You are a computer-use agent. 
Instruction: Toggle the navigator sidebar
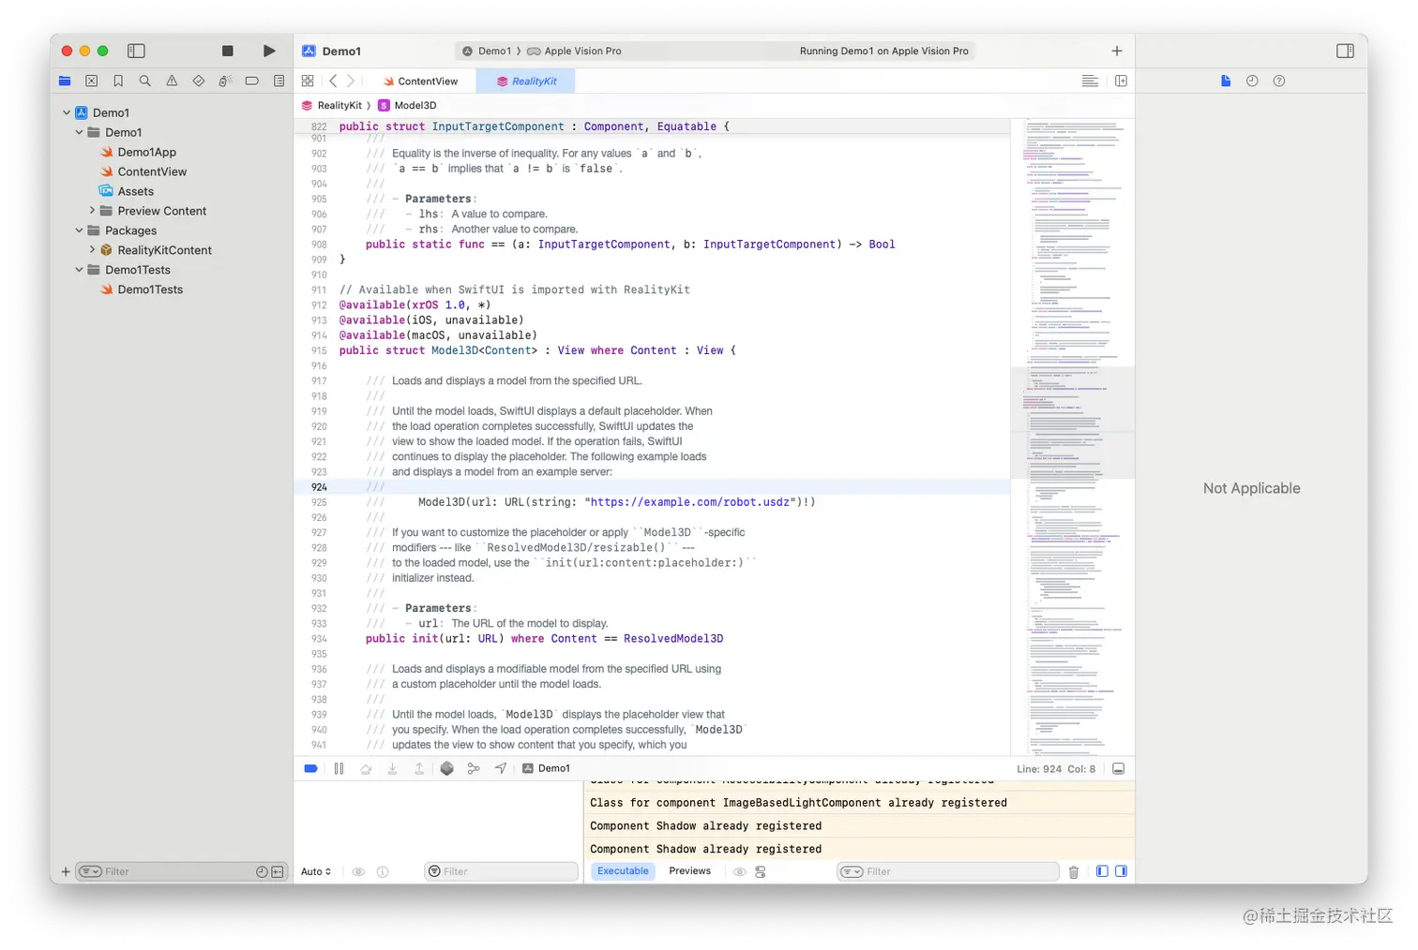coord(136,51)
